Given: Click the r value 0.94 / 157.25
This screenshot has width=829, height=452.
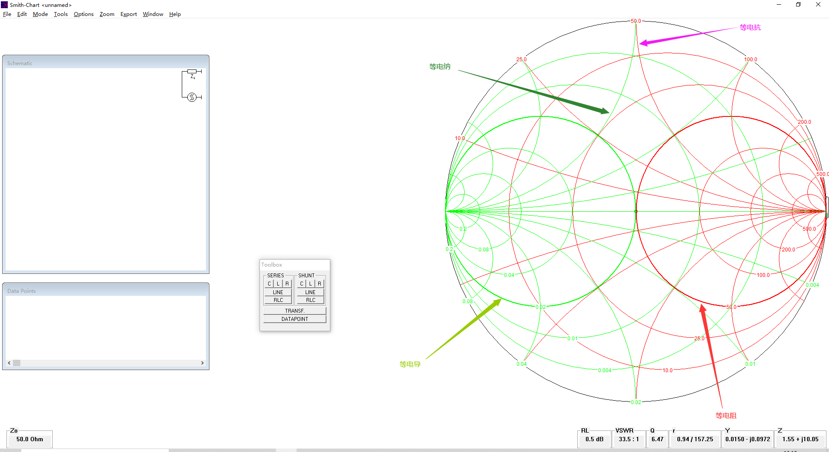Looking at the screenshot, I should pyautogui.click(x=695, y=439).
